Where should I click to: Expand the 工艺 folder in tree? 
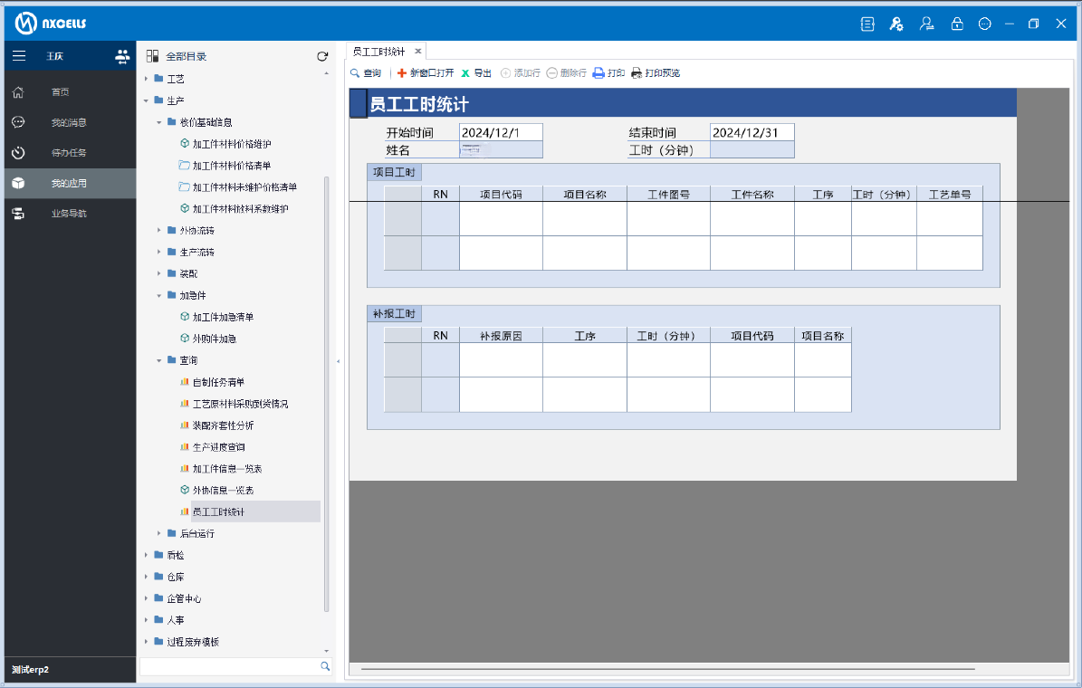(x=146, y=79)
